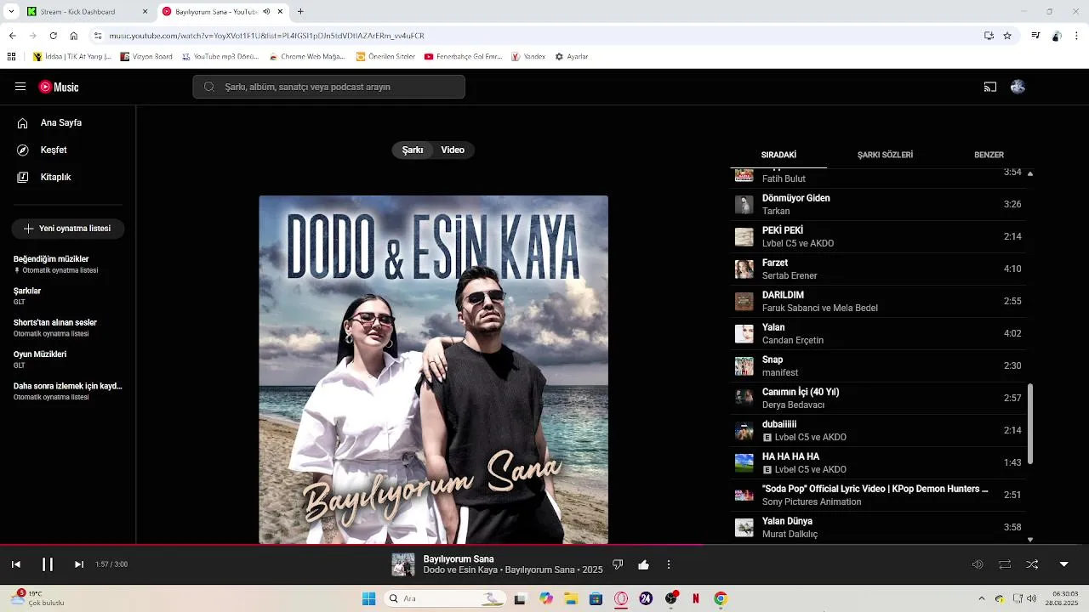Open the BENZER tab

989,156
